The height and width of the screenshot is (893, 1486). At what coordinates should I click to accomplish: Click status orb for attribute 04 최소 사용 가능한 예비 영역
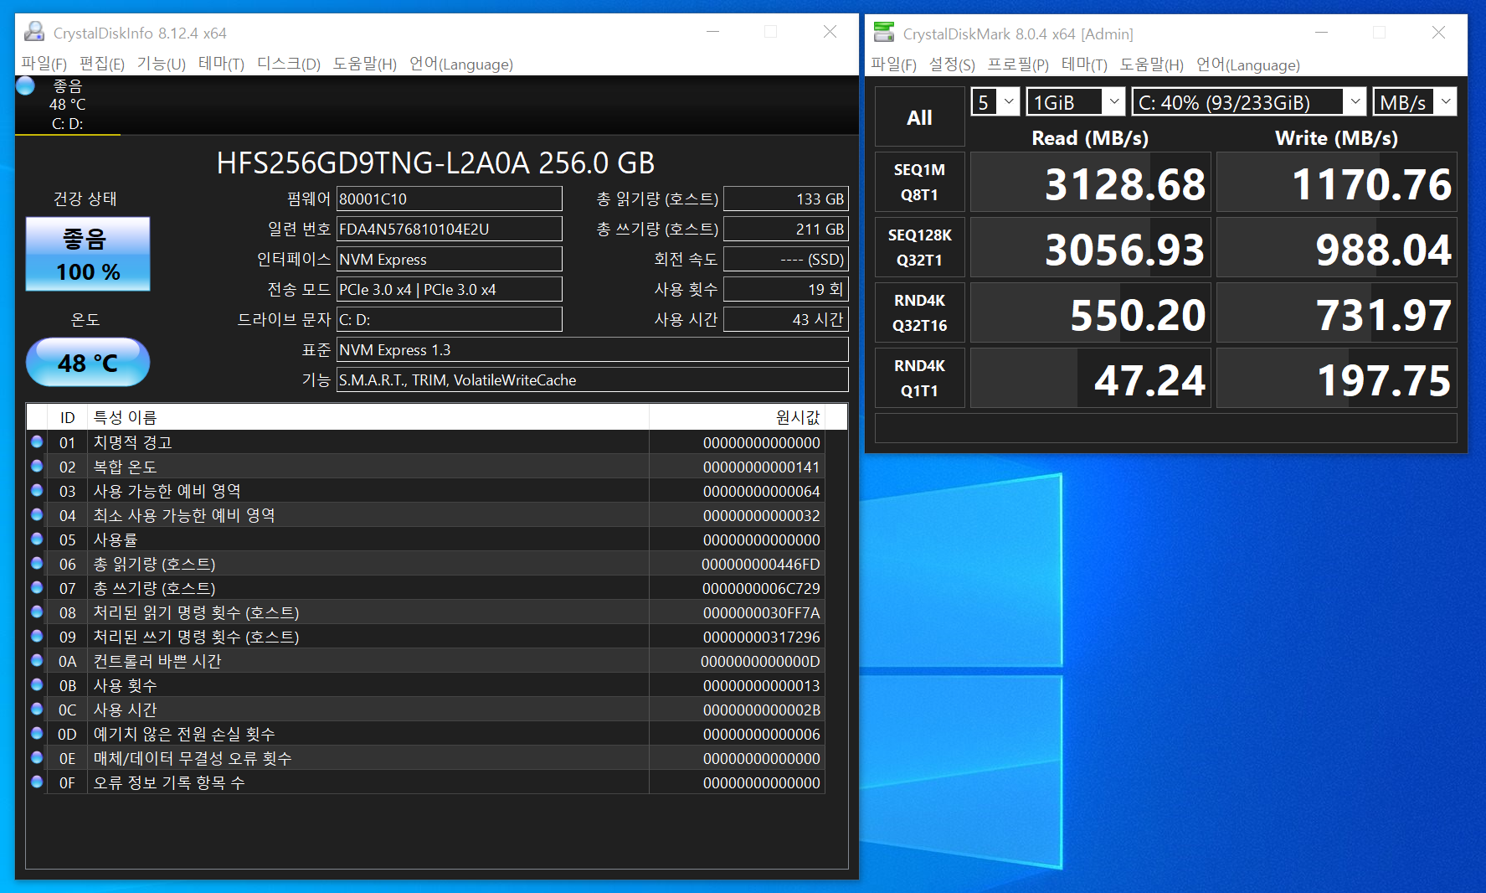37,514
